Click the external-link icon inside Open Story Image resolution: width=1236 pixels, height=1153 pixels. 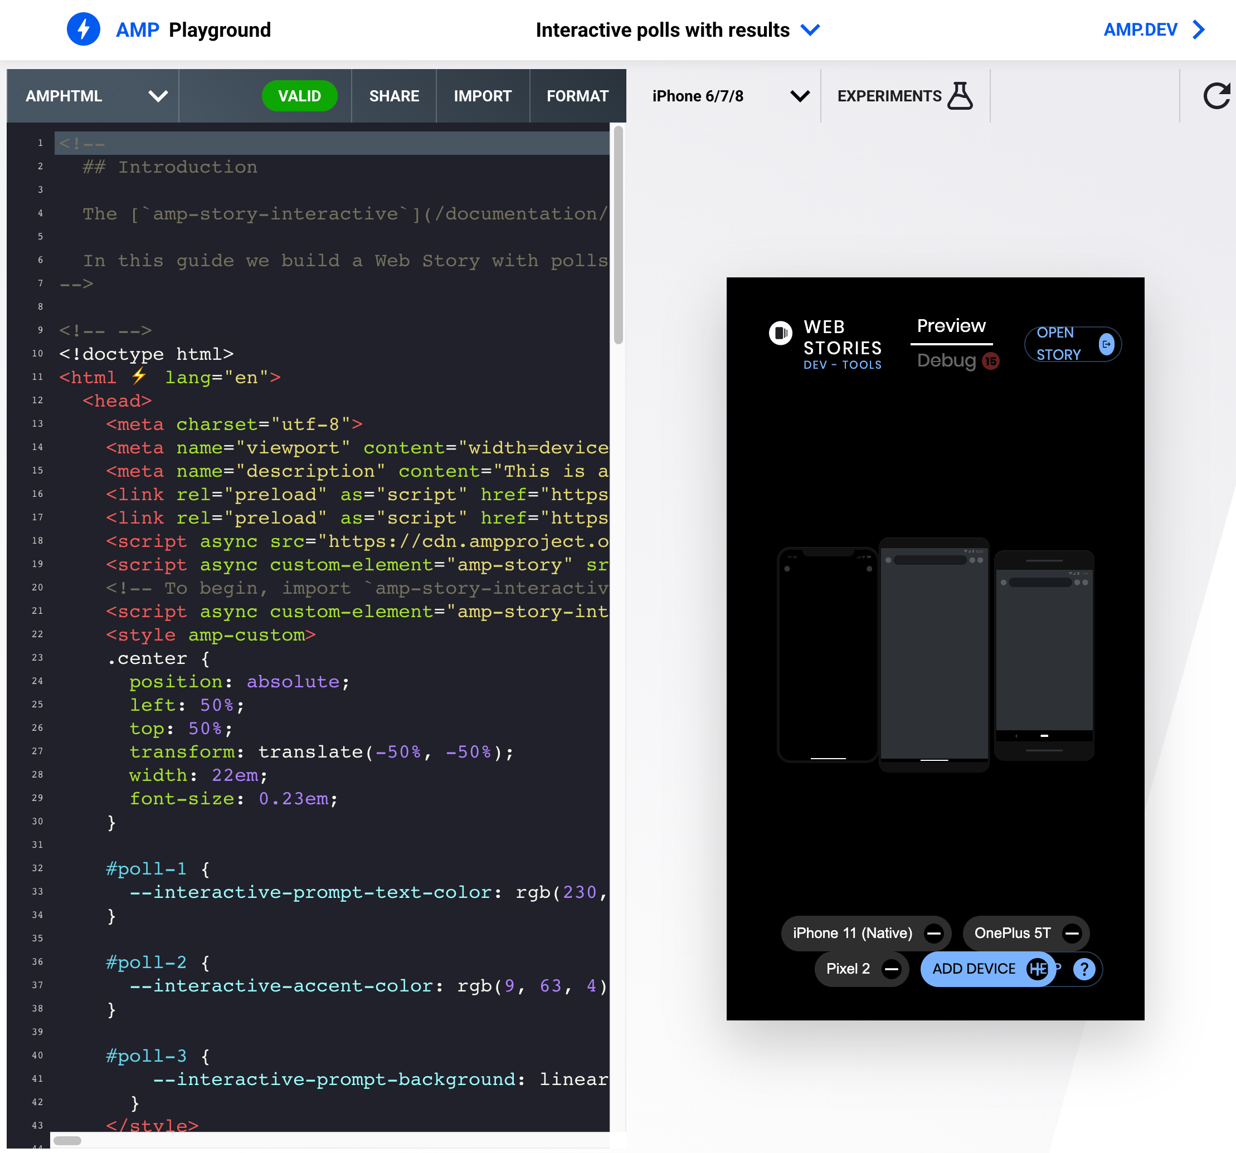click(x=1106, y=343)
